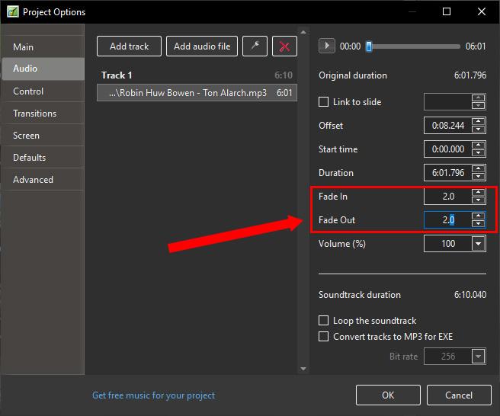
Task: Open the Volume (%) dropdown
Action: point(478,244)
